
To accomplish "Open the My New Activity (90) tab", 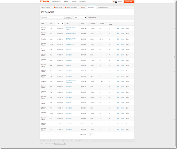I will click(103, 7).
